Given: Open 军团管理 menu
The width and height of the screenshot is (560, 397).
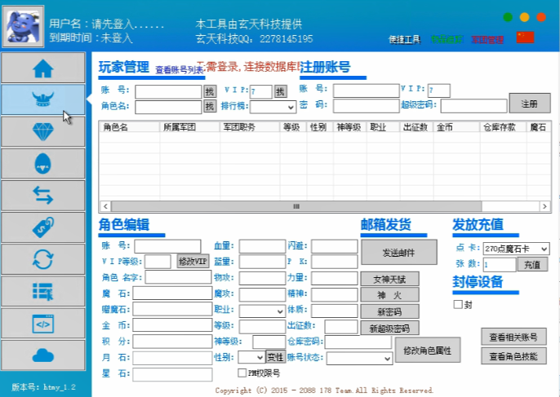Looking at the screenshot, I should pos(487,40).
